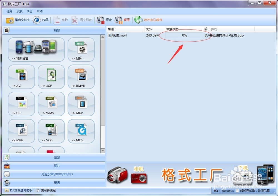Open the 任务 menu
278x196 pixels.
[9, 11]
